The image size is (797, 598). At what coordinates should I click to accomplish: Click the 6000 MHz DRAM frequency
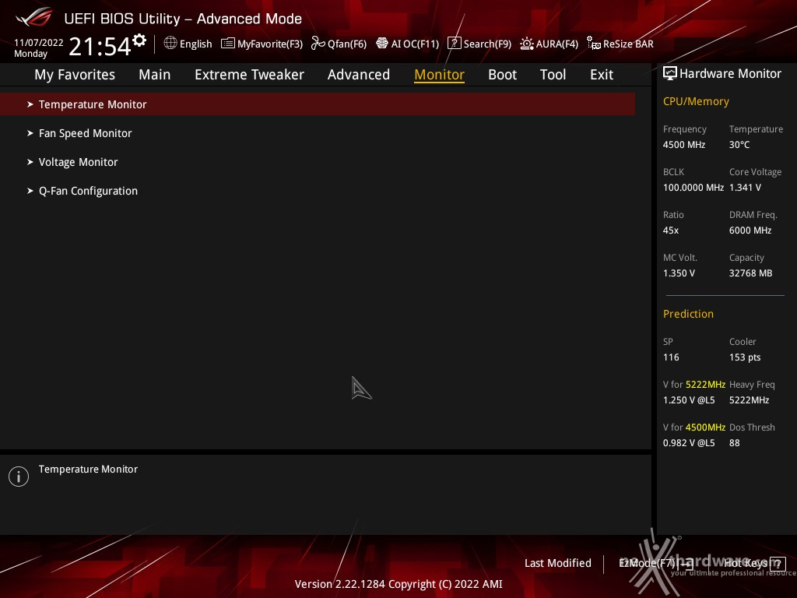(750, 230)
